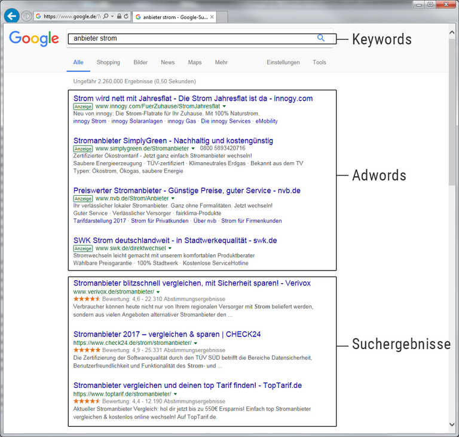Click the lock icon in address bar

click(120, 17)
